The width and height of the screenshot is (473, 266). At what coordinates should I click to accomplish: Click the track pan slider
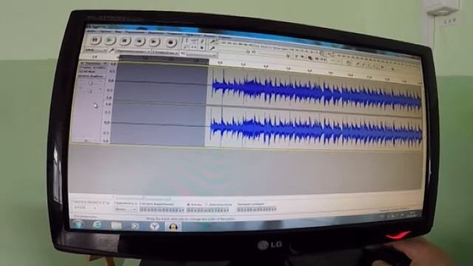[x=90, y=91]
